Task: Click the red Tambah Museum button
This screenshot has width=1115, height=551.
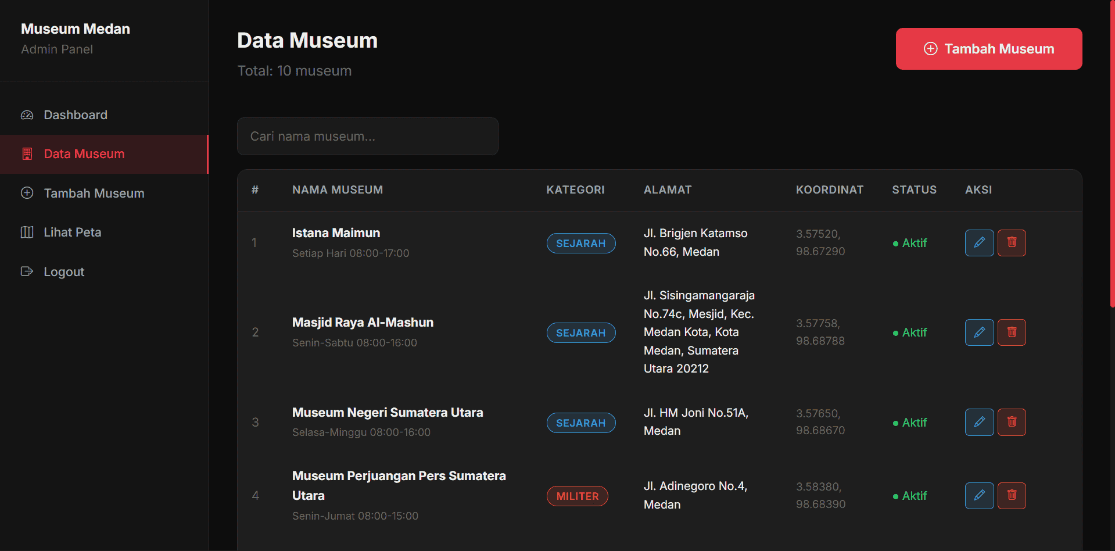Action: pos(989,49)
